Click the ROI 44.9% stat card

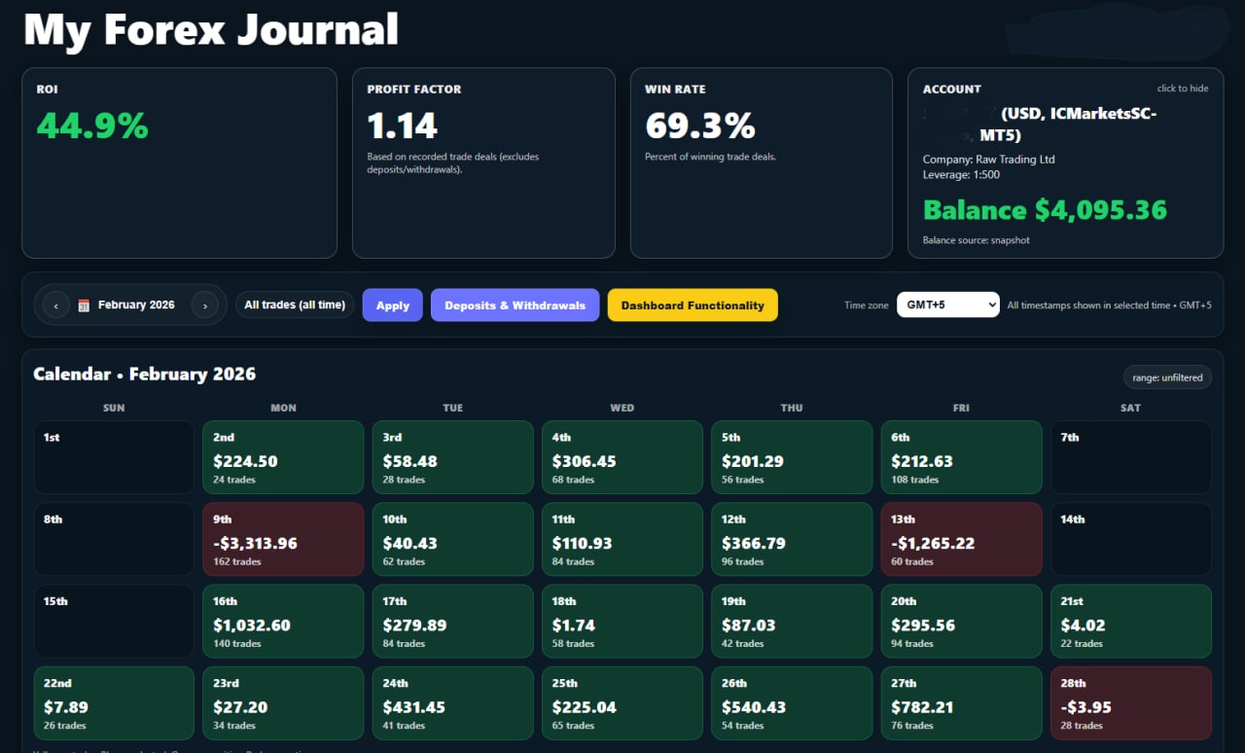(179, 162)
